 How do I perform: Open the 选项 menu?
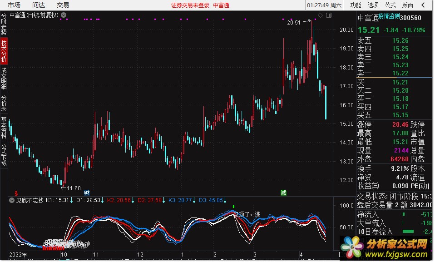click(x=373, y=5)
